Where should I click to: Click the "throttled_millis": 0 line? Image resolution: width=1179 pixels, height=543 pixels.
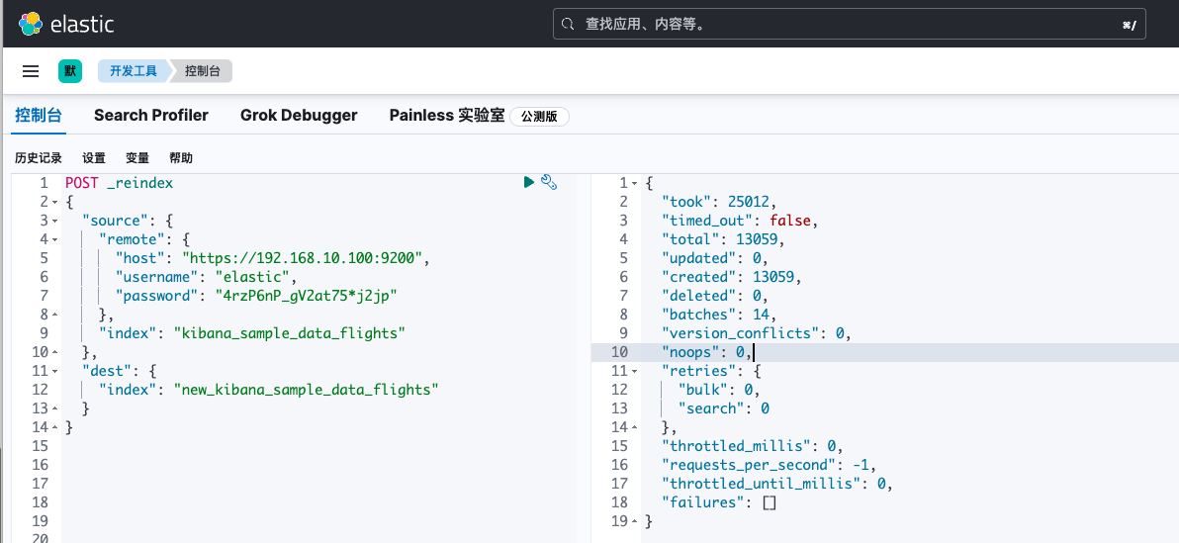tap(752, 446)
